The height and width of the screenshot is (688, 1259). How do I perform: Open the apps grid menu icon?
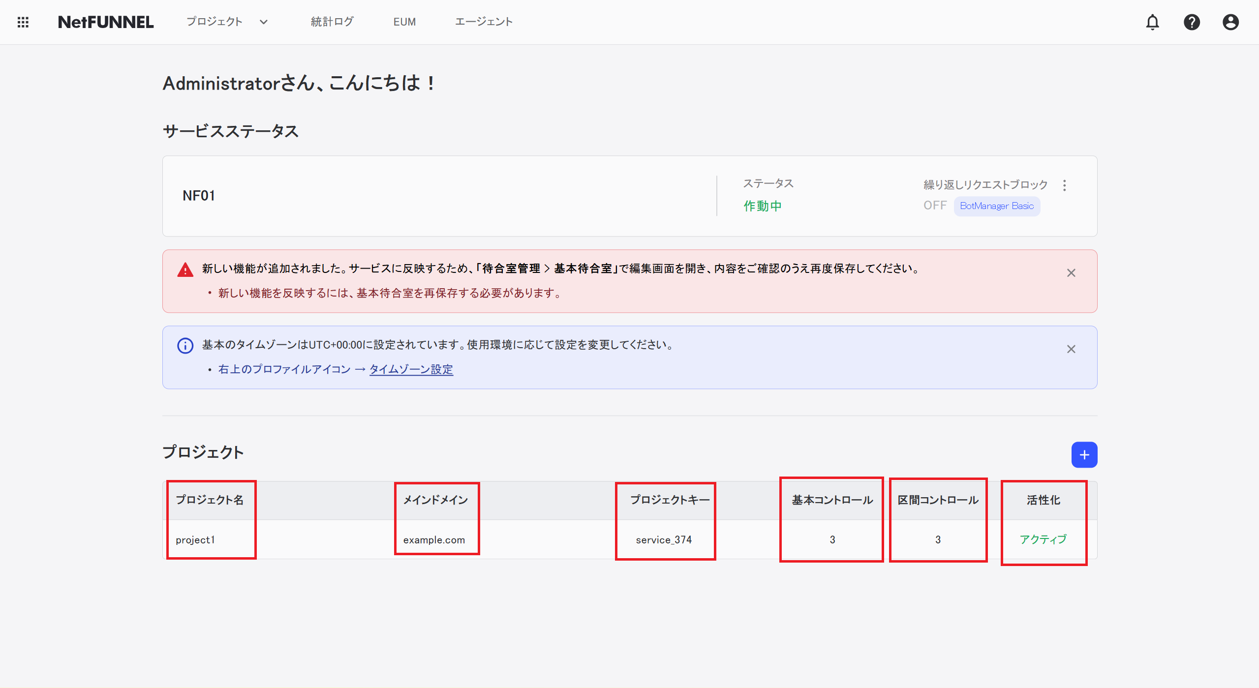23,22
